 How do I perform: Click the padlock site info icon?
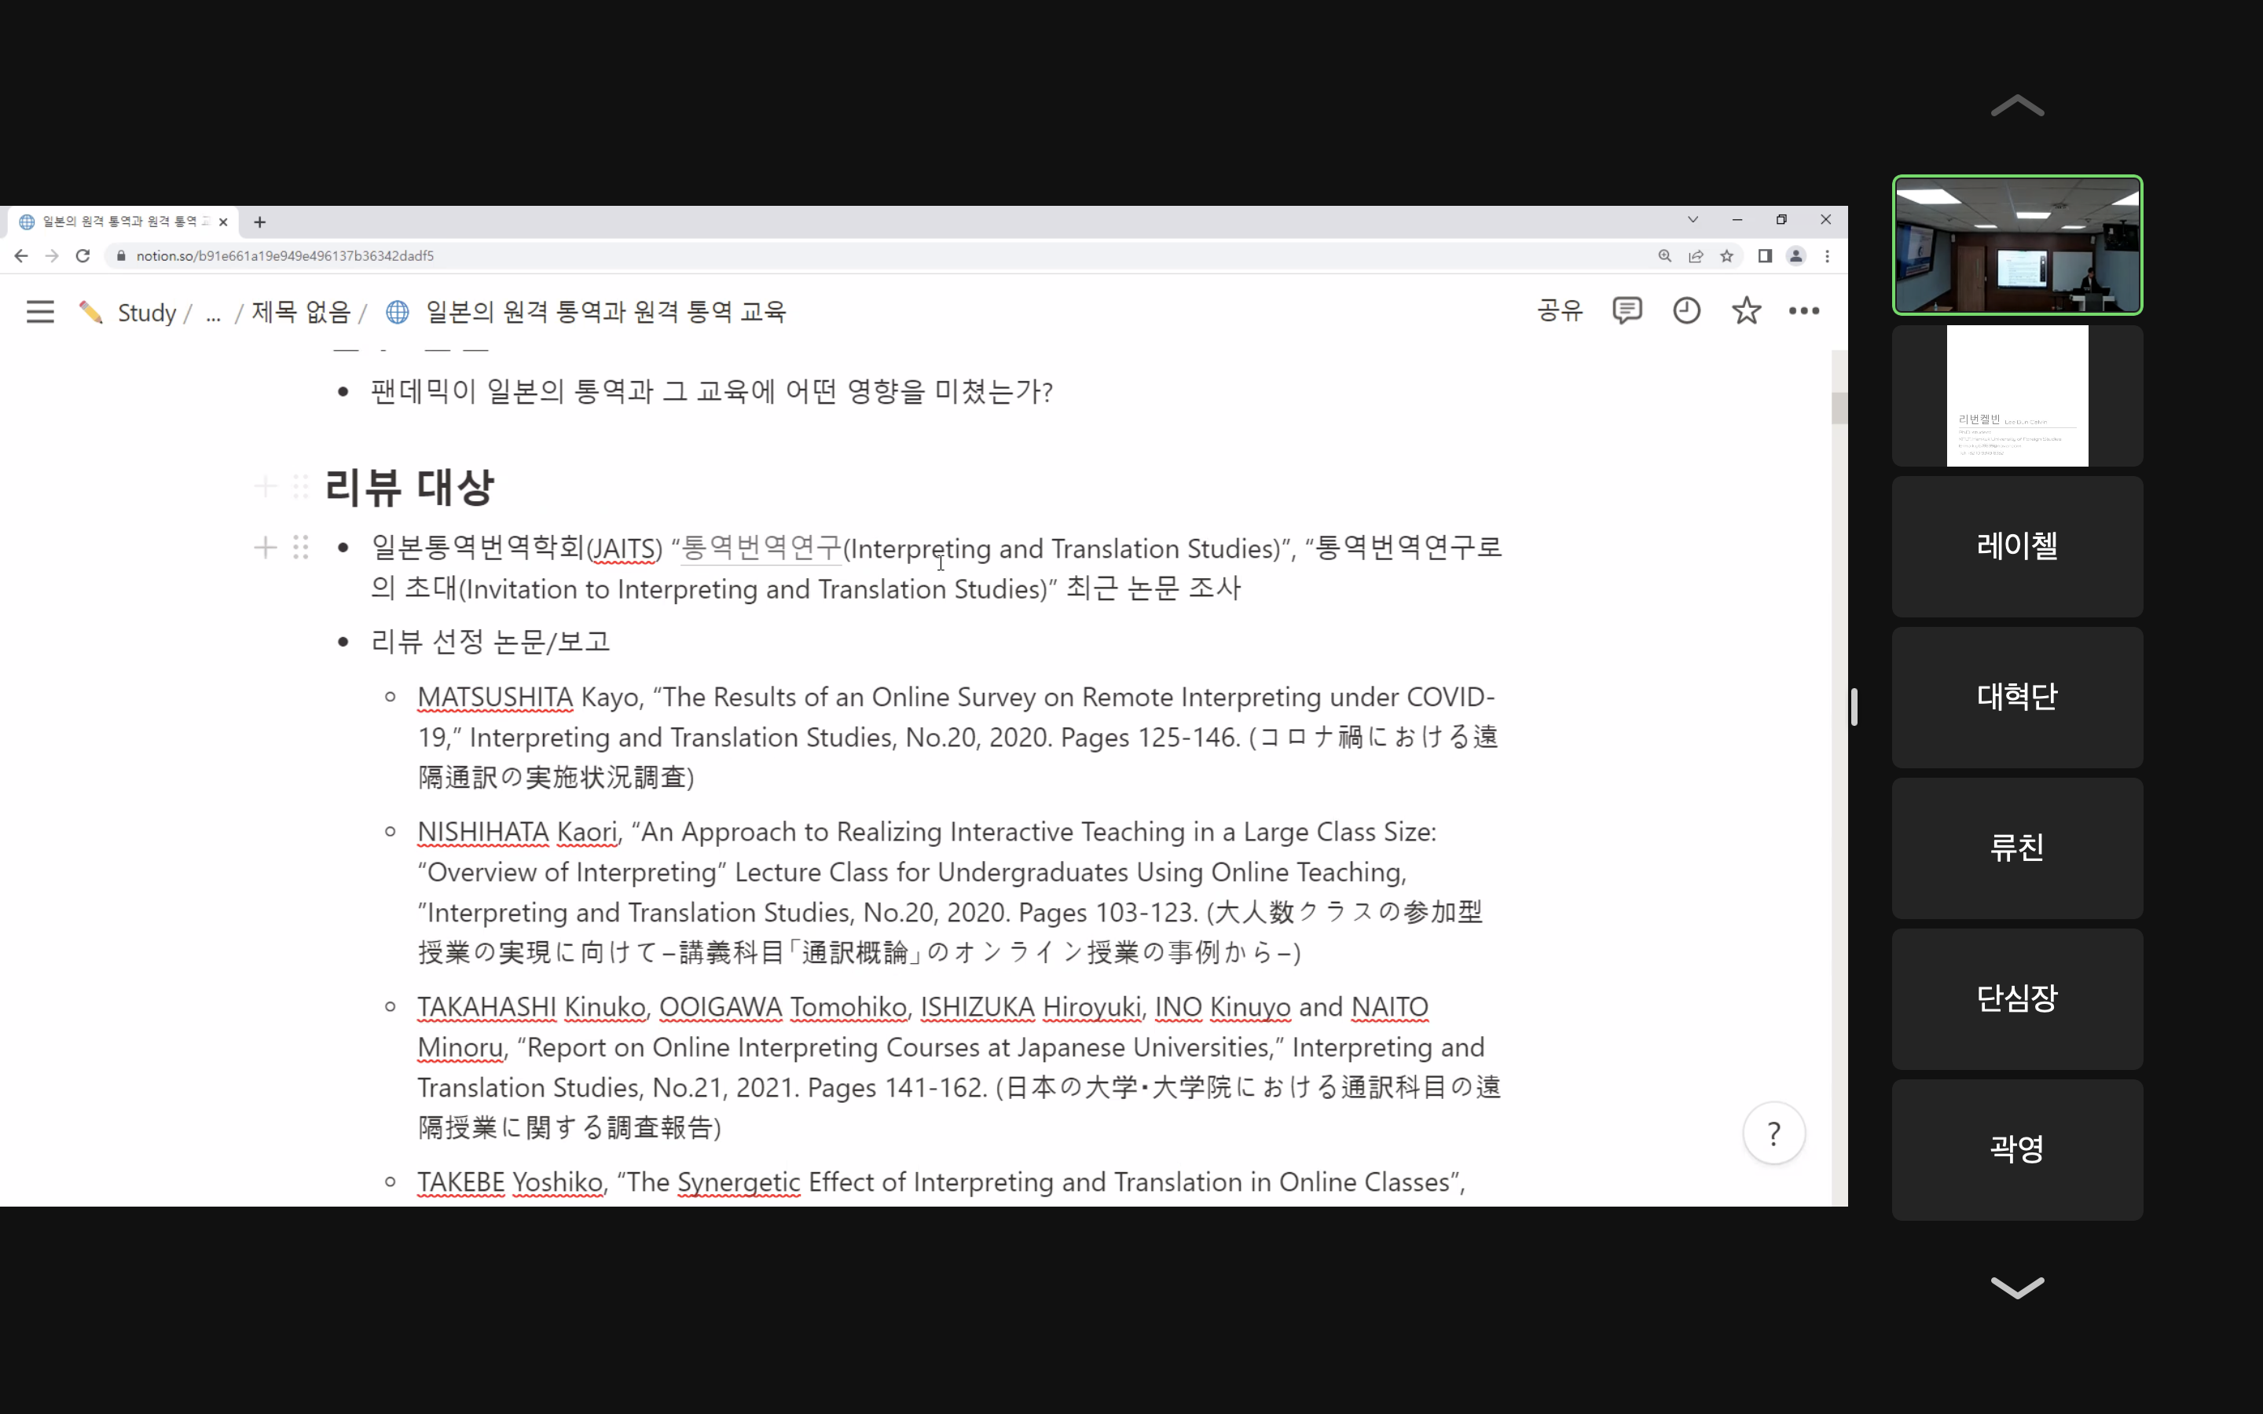coord(121,255)
